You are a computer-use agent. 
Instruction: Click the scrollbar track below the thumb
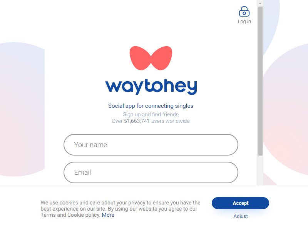coord(260,170)
